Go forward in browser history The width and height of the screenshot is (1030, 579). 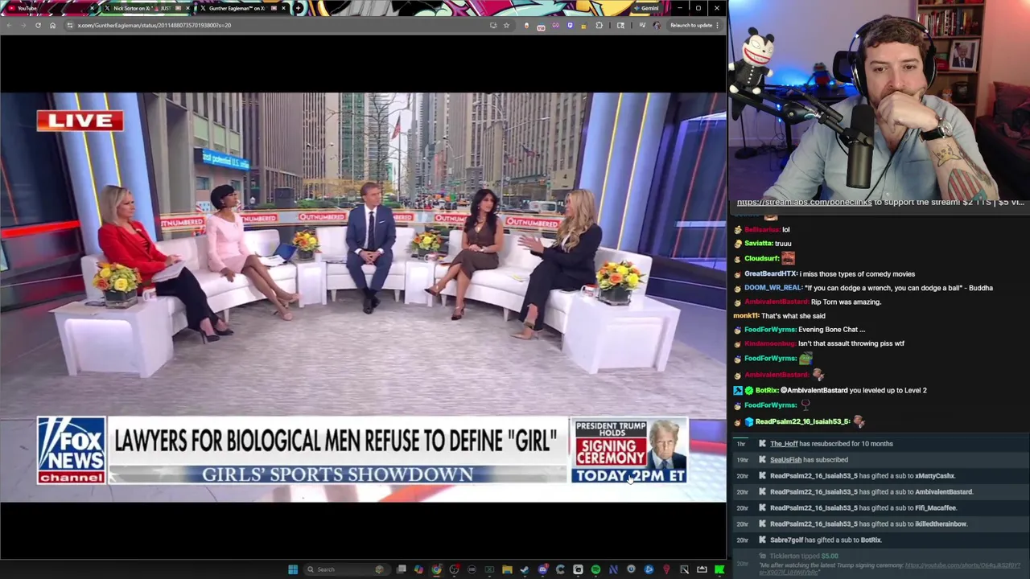[23, 25]
